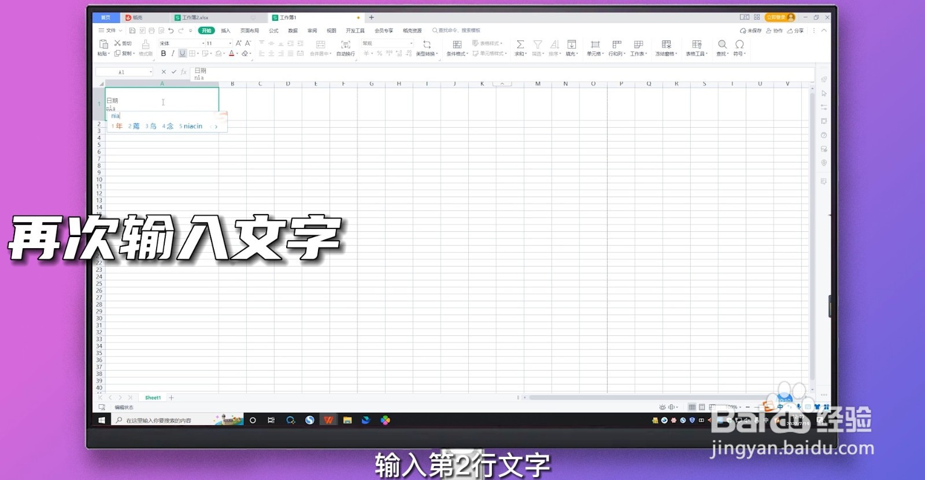The width and height of the screenshot is (925, 480).
Task: Select the Sheet1 worksheet tab
Action: pyautogui.click(x=153, y=398)
